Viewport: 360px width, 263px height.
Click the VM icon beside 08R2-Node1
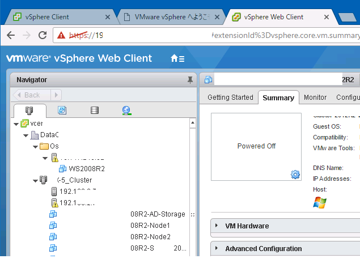pos(53,226)
